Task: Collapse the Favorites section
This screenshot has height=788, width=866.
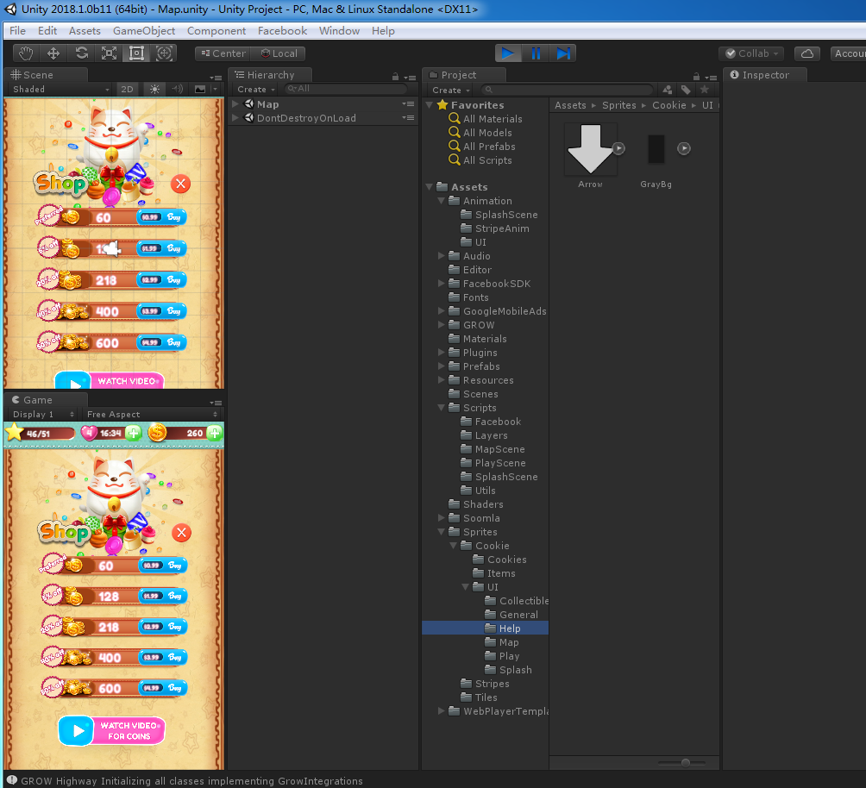Action: click(430, 104)
